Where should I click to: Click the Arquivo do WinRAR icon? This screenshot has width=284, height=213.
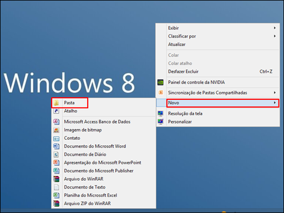tap(56, 179)
